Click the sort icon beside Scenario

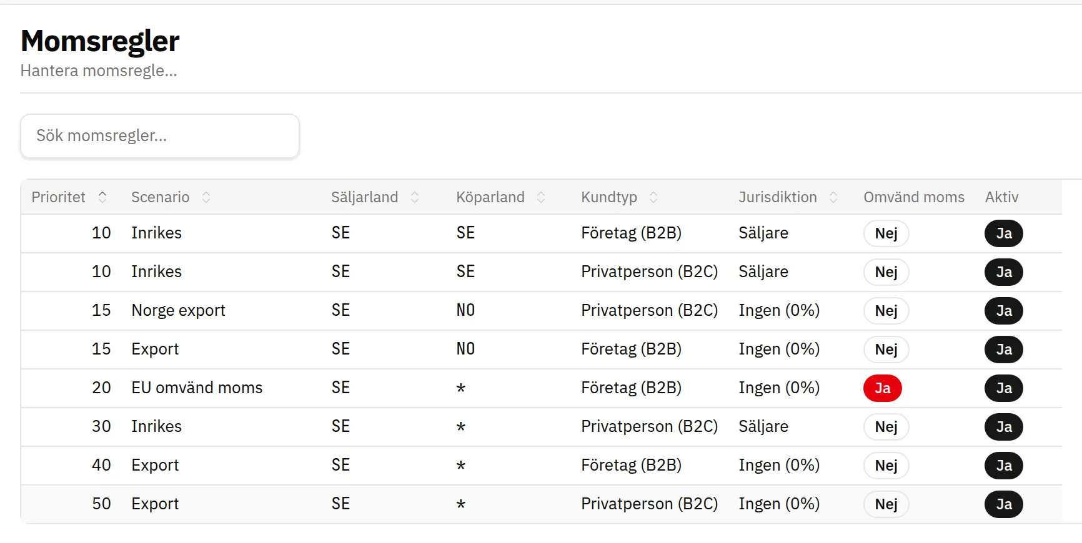coord(206,197)
